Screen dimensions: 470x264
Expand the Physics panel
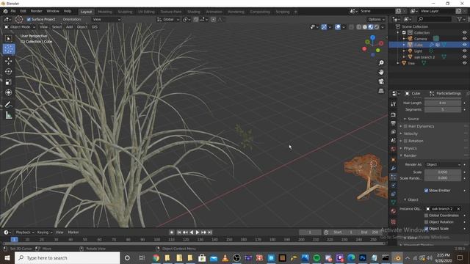[x=410, y=148]
